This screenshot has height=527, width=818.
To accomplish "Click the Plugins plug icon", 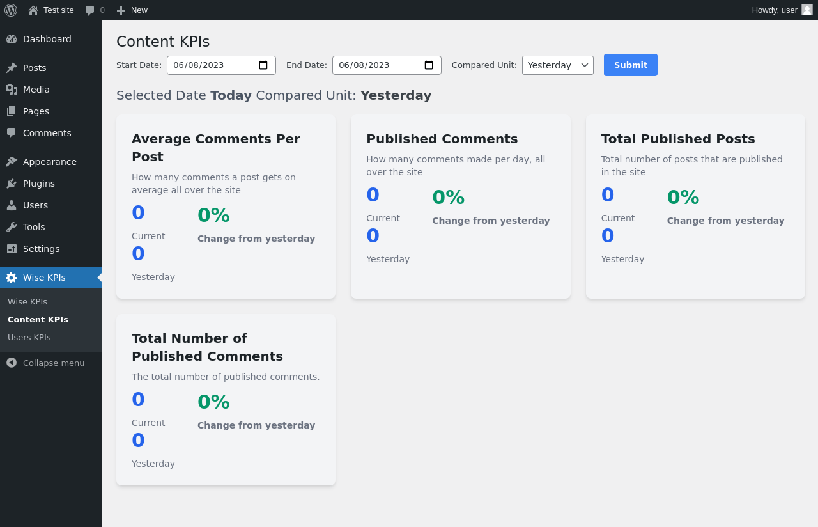I will tap(12, 184).
